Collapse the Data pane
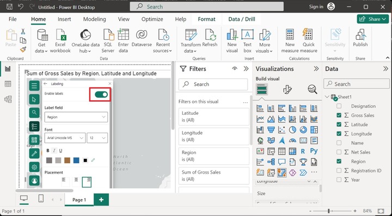392x216 pixels. click(x=385, y=69)
